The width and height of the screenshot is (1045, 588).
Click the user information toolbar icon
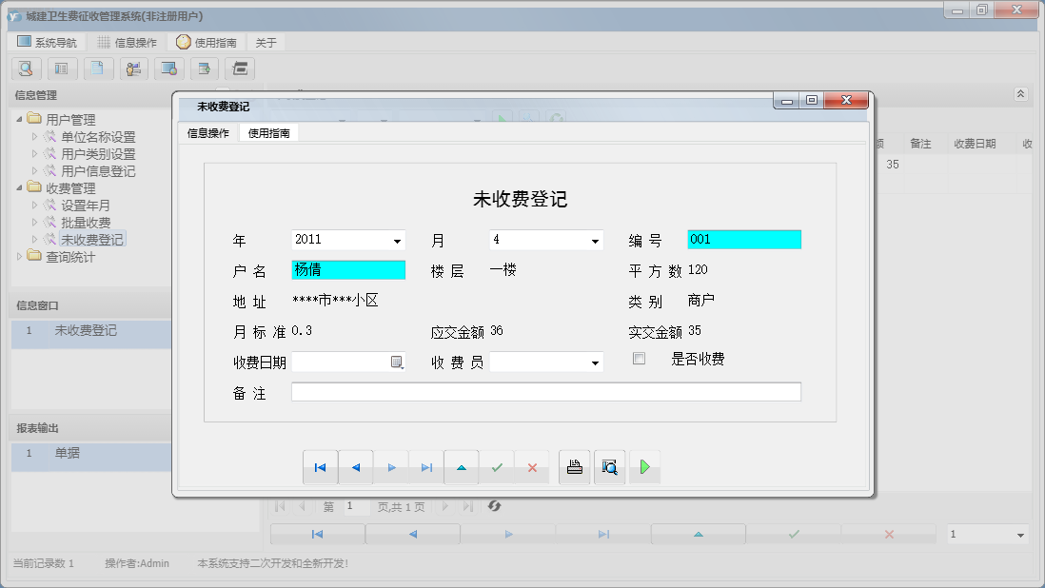[x=133, y=69]
